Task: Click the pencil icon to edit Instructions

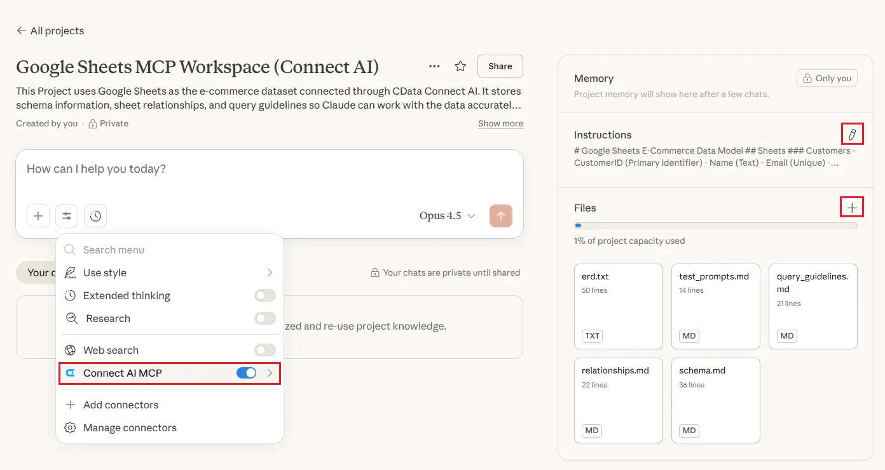Action: 852,135
